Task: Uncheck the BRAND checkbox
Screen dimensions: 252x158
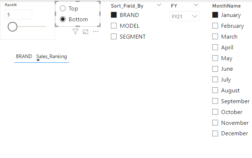Action: (114, 15)
